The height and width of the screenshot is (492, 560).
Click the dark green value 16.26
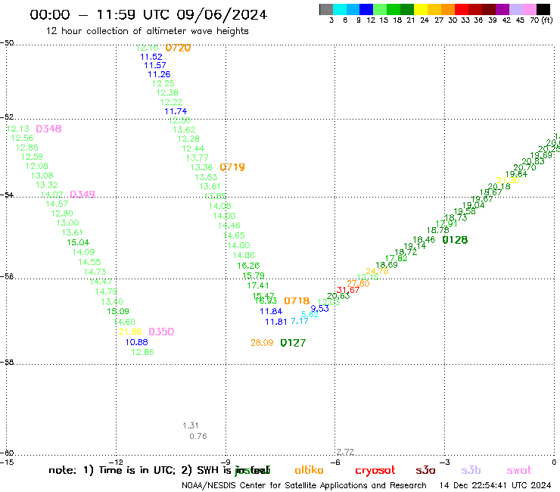(x=248, y=266)
